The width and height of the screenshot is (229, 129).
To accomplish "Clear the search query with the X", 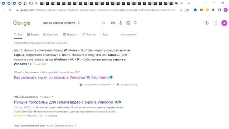I will click(103, 23).
